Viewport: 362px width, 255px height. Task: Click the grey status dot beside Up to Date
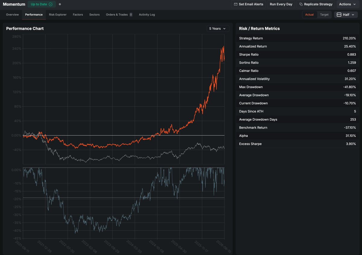click(60, 4)
